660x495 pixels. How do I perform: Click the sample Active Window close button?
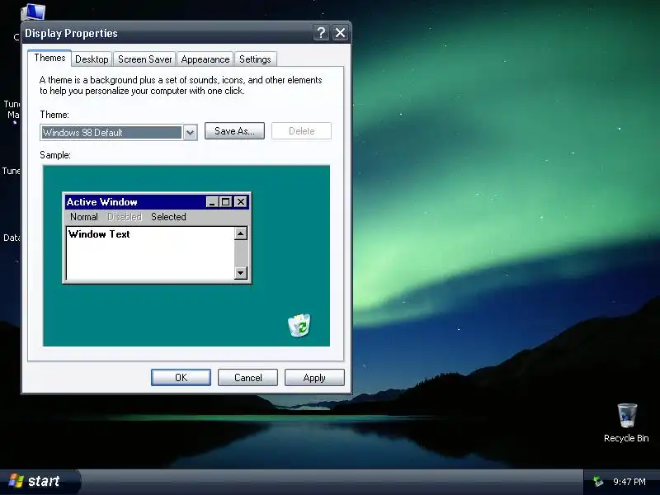(240, 202)
